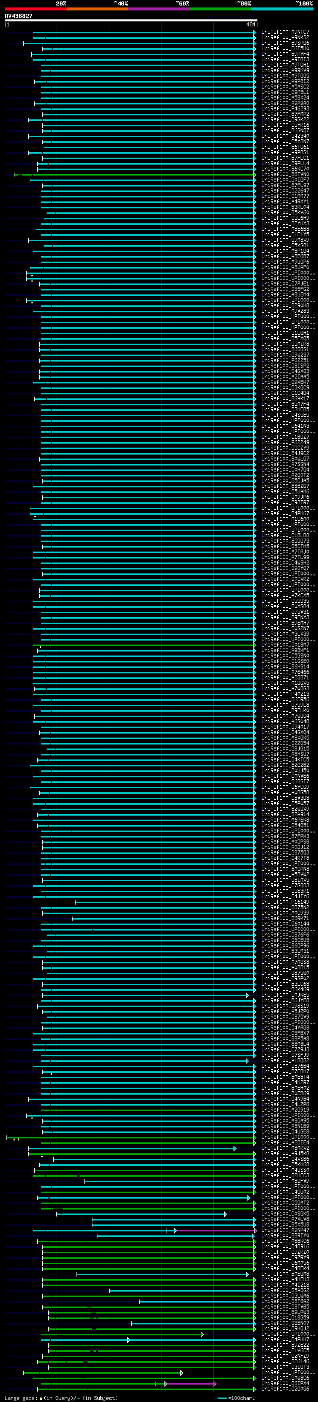Viewport: 318px width, 1402px height.
Task: Click the query end position 484
Action: [x=250, y=24]
